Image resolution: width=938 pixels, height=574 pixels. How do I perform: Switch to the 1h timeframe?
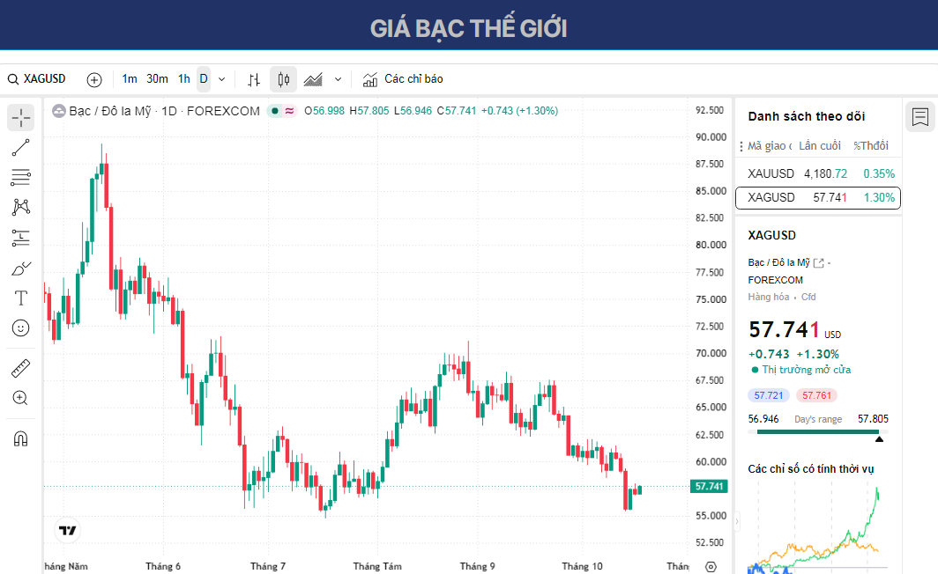click(183, 79)
